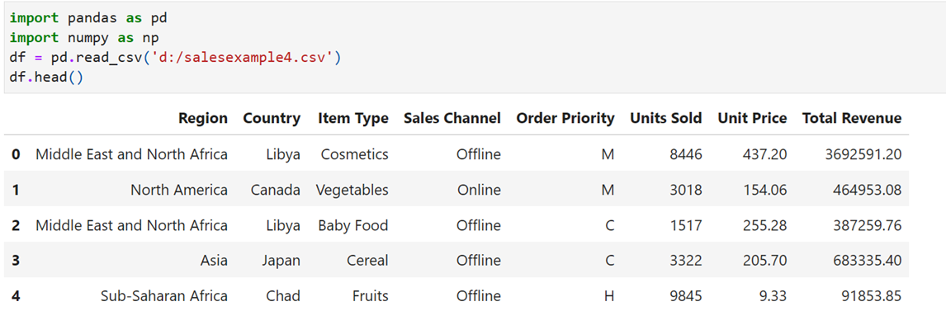Select the 3692591.20 total revenue value
This screenshot has width=946, height=330.
(x=863, y=154)
